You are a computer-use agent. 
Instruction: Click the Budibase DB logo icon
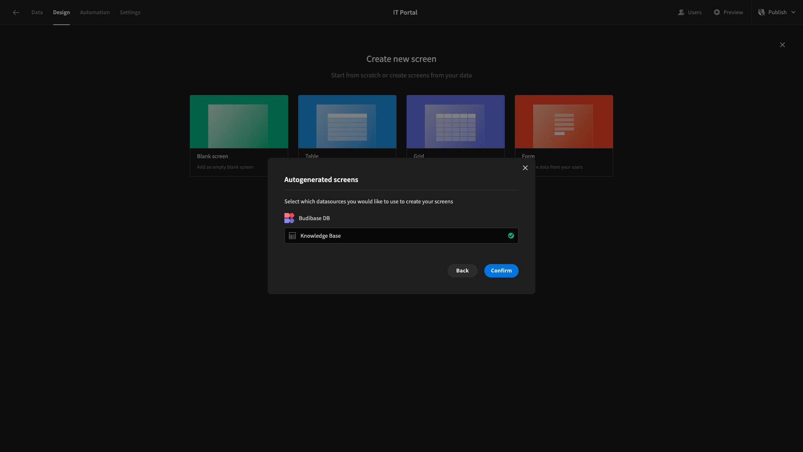coord(289,218)
